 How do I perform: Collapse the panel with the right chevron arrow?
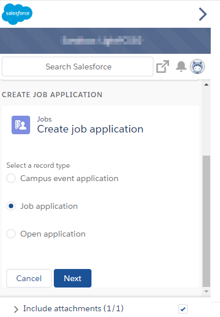tap(203, 14)
